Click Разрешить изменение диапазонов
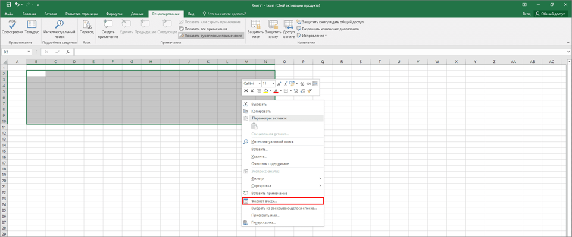Viewport: 572px width, 237px height. pos(327,29)
